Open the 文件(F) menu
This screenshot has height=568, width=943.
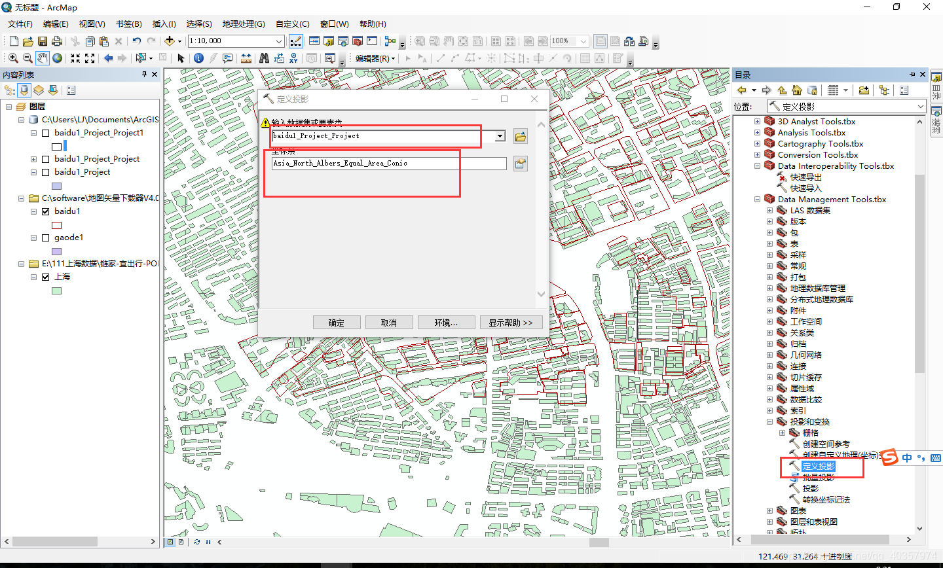20,24
